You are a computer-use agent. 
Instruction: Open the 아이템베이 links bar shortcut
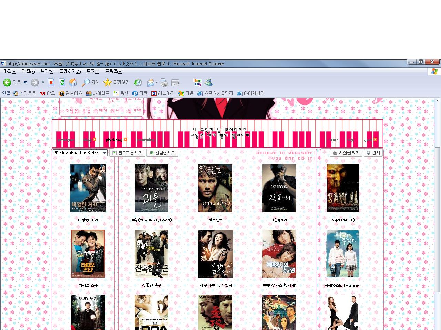click(251, 93)
